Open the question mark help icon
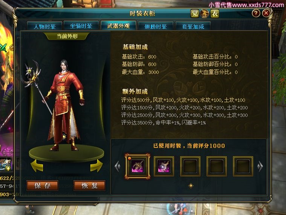Viewport: 286px width, 215px height. (256, 13)
